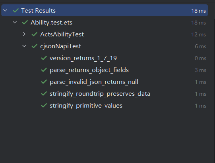Collapse the Ability.test.ets node
Image resolution: width=215 pixels, height=163 pixels.
15,22
